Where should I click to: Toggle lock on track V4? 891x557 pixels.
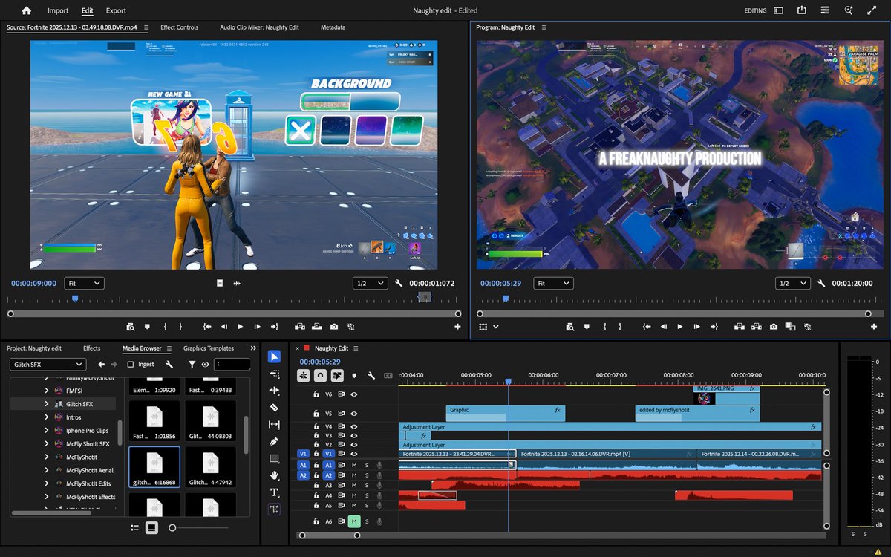(x=316, y=426)
